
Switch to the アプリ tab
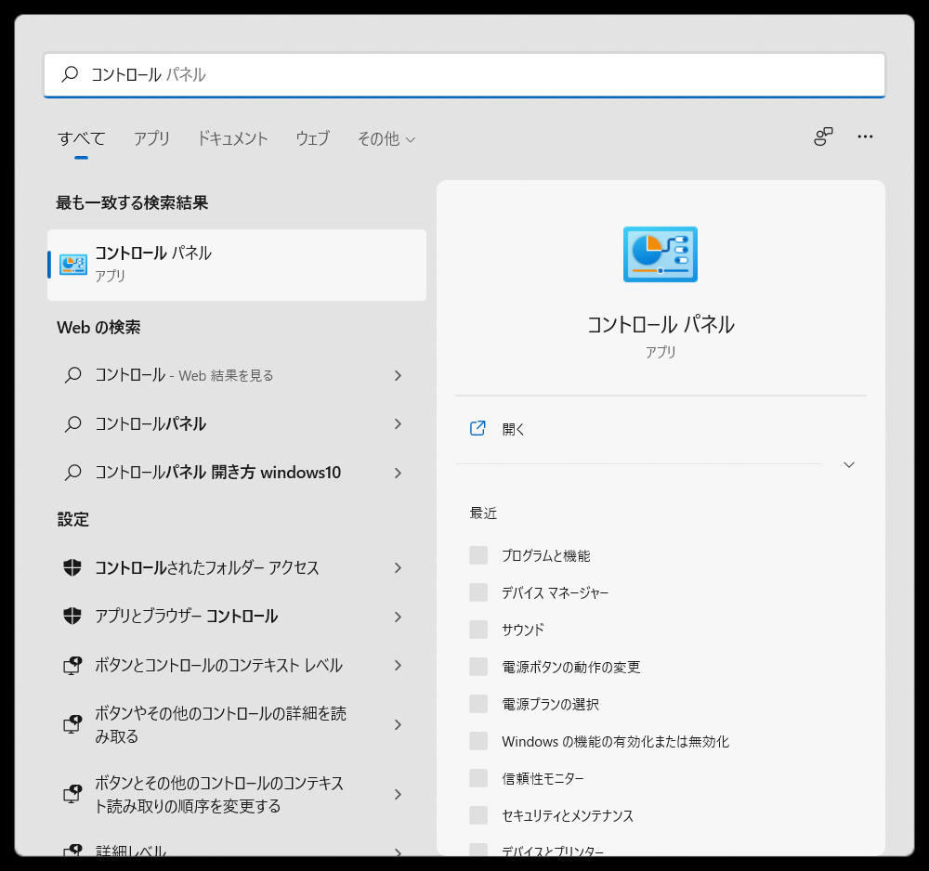151,138
